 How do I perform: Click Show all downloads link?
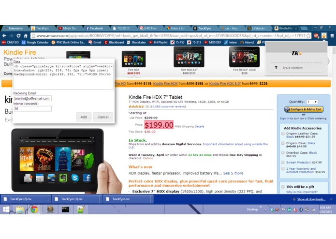click(x=311, y=199)
